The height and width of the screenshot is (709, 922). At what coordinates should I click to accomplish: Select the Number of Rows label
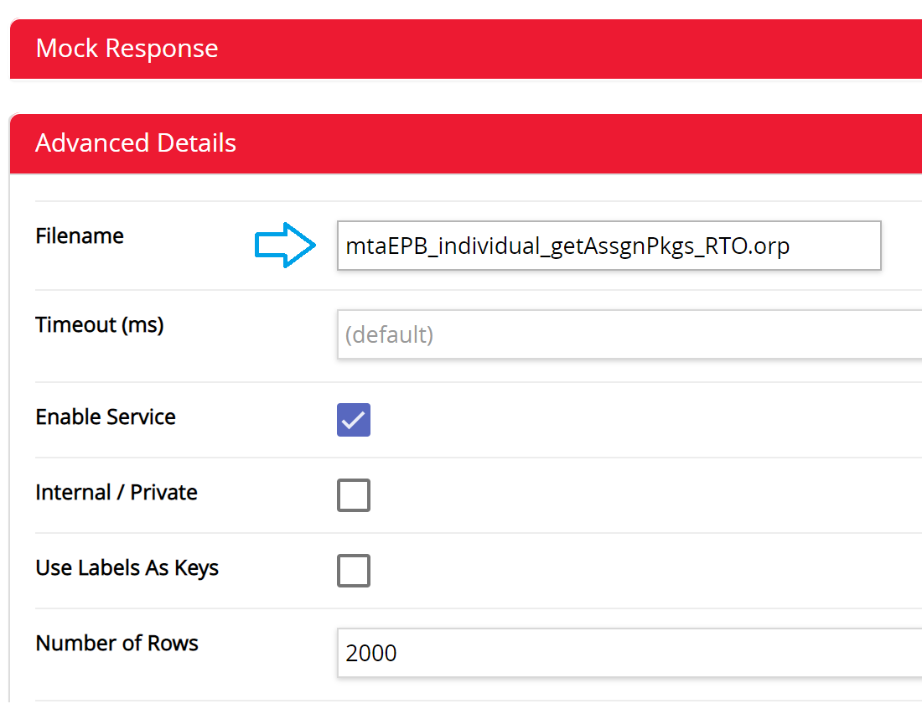coord(117,643)
